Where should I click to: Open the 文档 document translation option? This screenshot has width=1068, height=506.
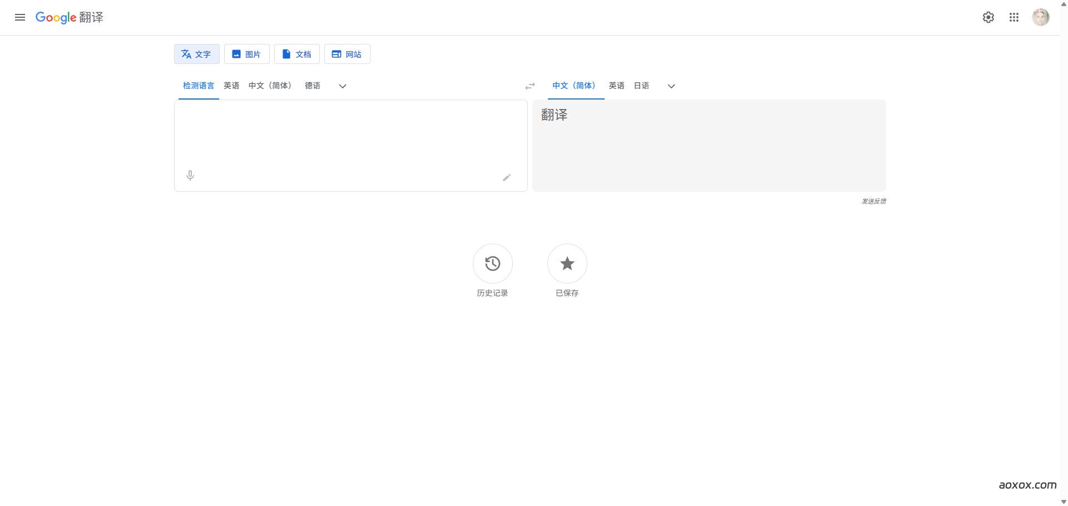[x=296, y=54]
